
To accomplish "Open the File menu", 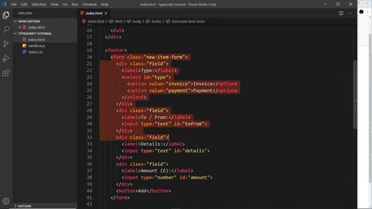I will click(14, 4).
